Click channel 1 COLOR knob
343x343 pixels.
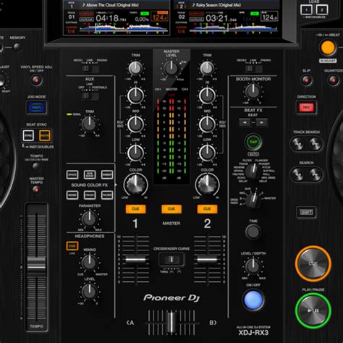tap(135, 185)
